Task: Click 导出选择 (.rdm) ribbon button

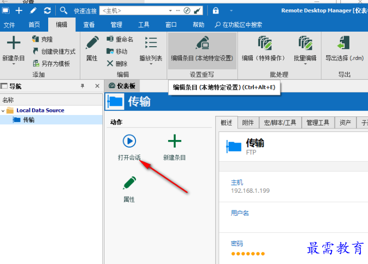Action: coord(344,49)
